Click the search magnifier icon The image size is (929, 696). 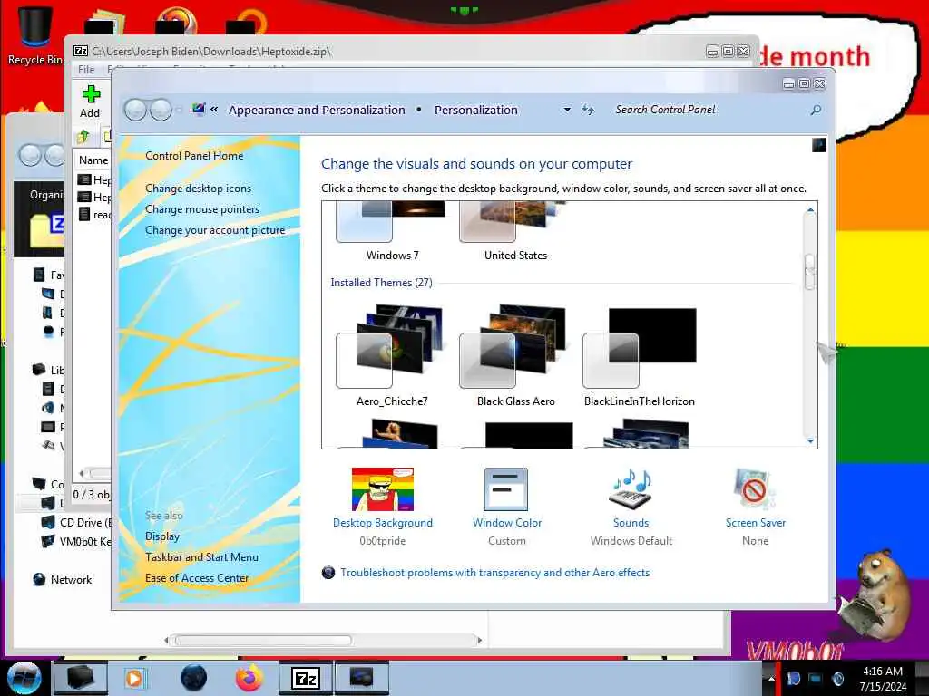[x=816, y=110]
